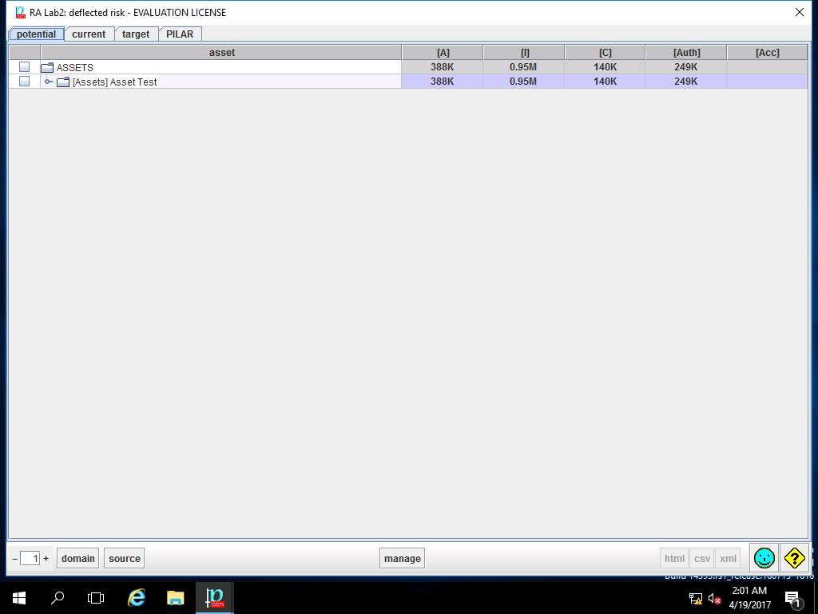
Task: Close the deflected risk window
Action: [799, 12]
